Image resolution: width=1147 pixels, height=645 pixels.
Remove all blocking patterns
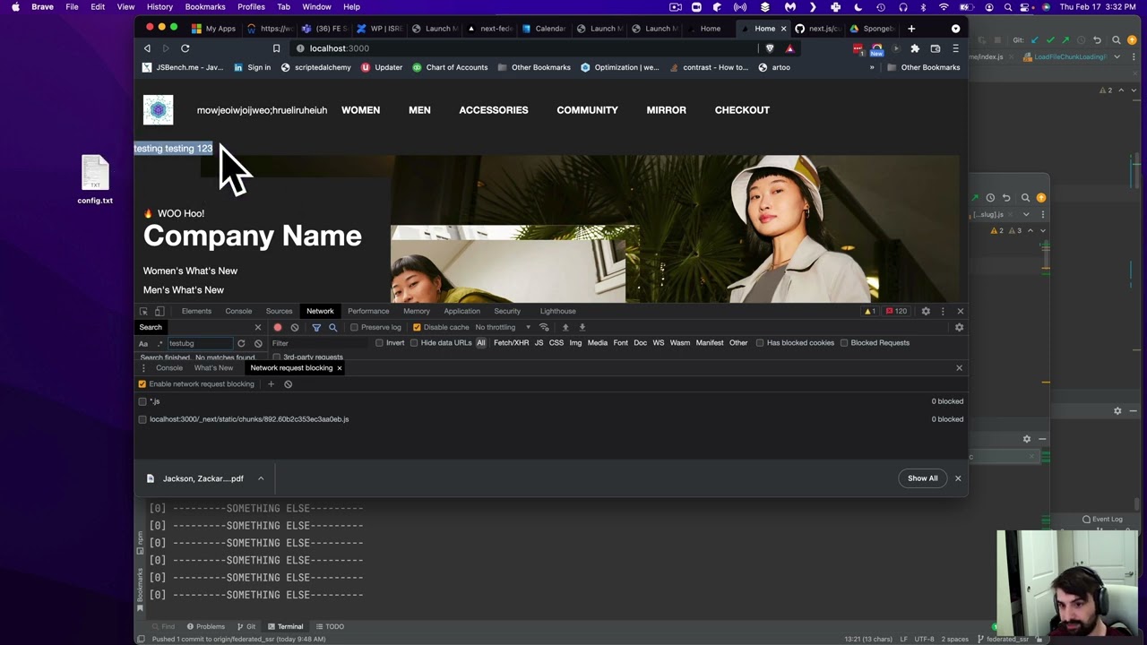click(289, 384)
